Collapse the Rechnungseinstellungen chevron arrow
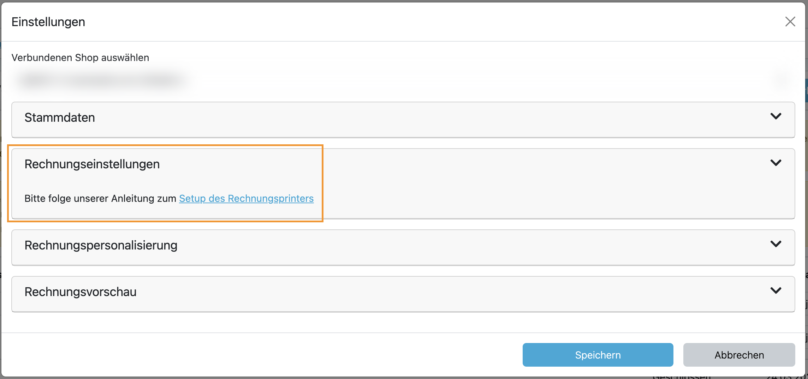 [x=776, y=163]
